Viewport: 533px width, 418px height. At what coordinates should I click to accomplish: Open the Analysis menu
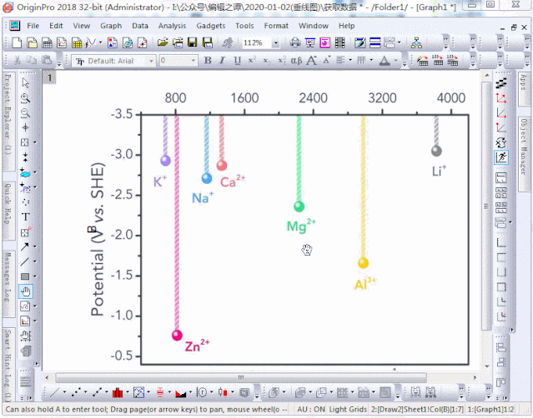(172, 26)
